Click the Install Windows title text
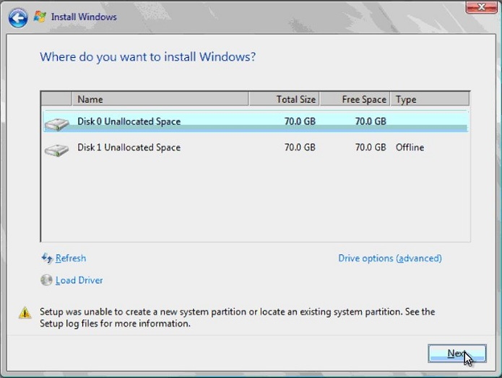Viewport: 502px width, 378px height. click(x=84, y=17)
